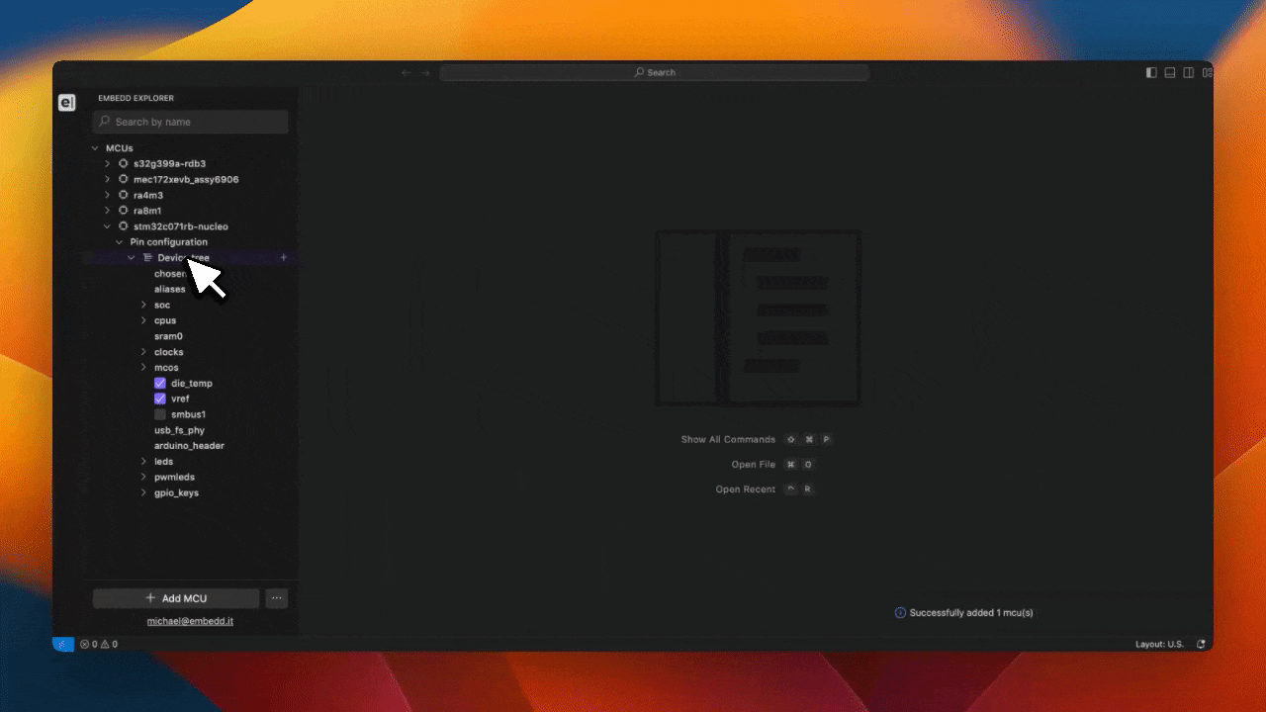Collapse the stm32c071rb-nucleo node
Screen dimensions: 1266x712
pos(108,226)
